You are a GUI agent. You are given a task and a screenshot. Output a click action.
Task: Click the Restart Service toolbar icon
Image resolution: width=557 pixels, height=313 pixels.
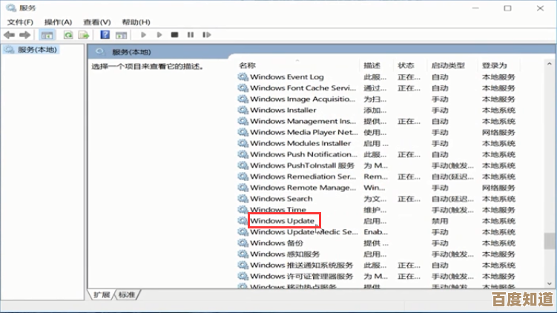(205, 35)
